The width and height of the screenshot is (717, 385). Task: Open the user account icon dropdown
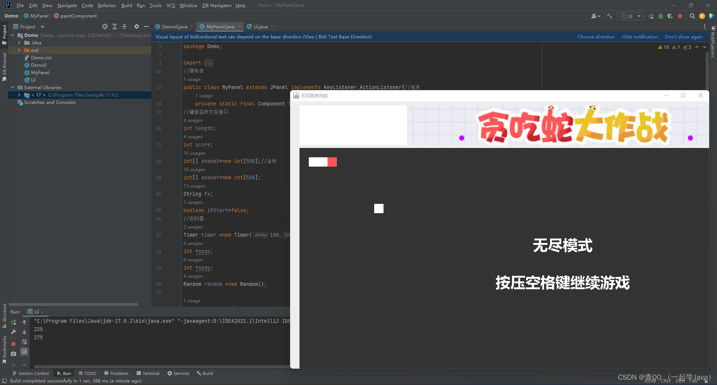(x=596, y=16)
